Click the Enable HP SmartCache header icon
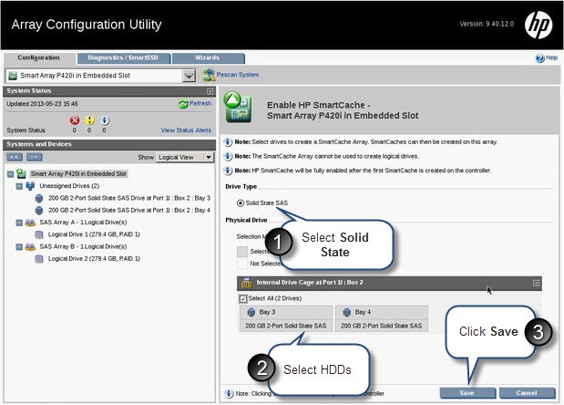 point(238,108)
